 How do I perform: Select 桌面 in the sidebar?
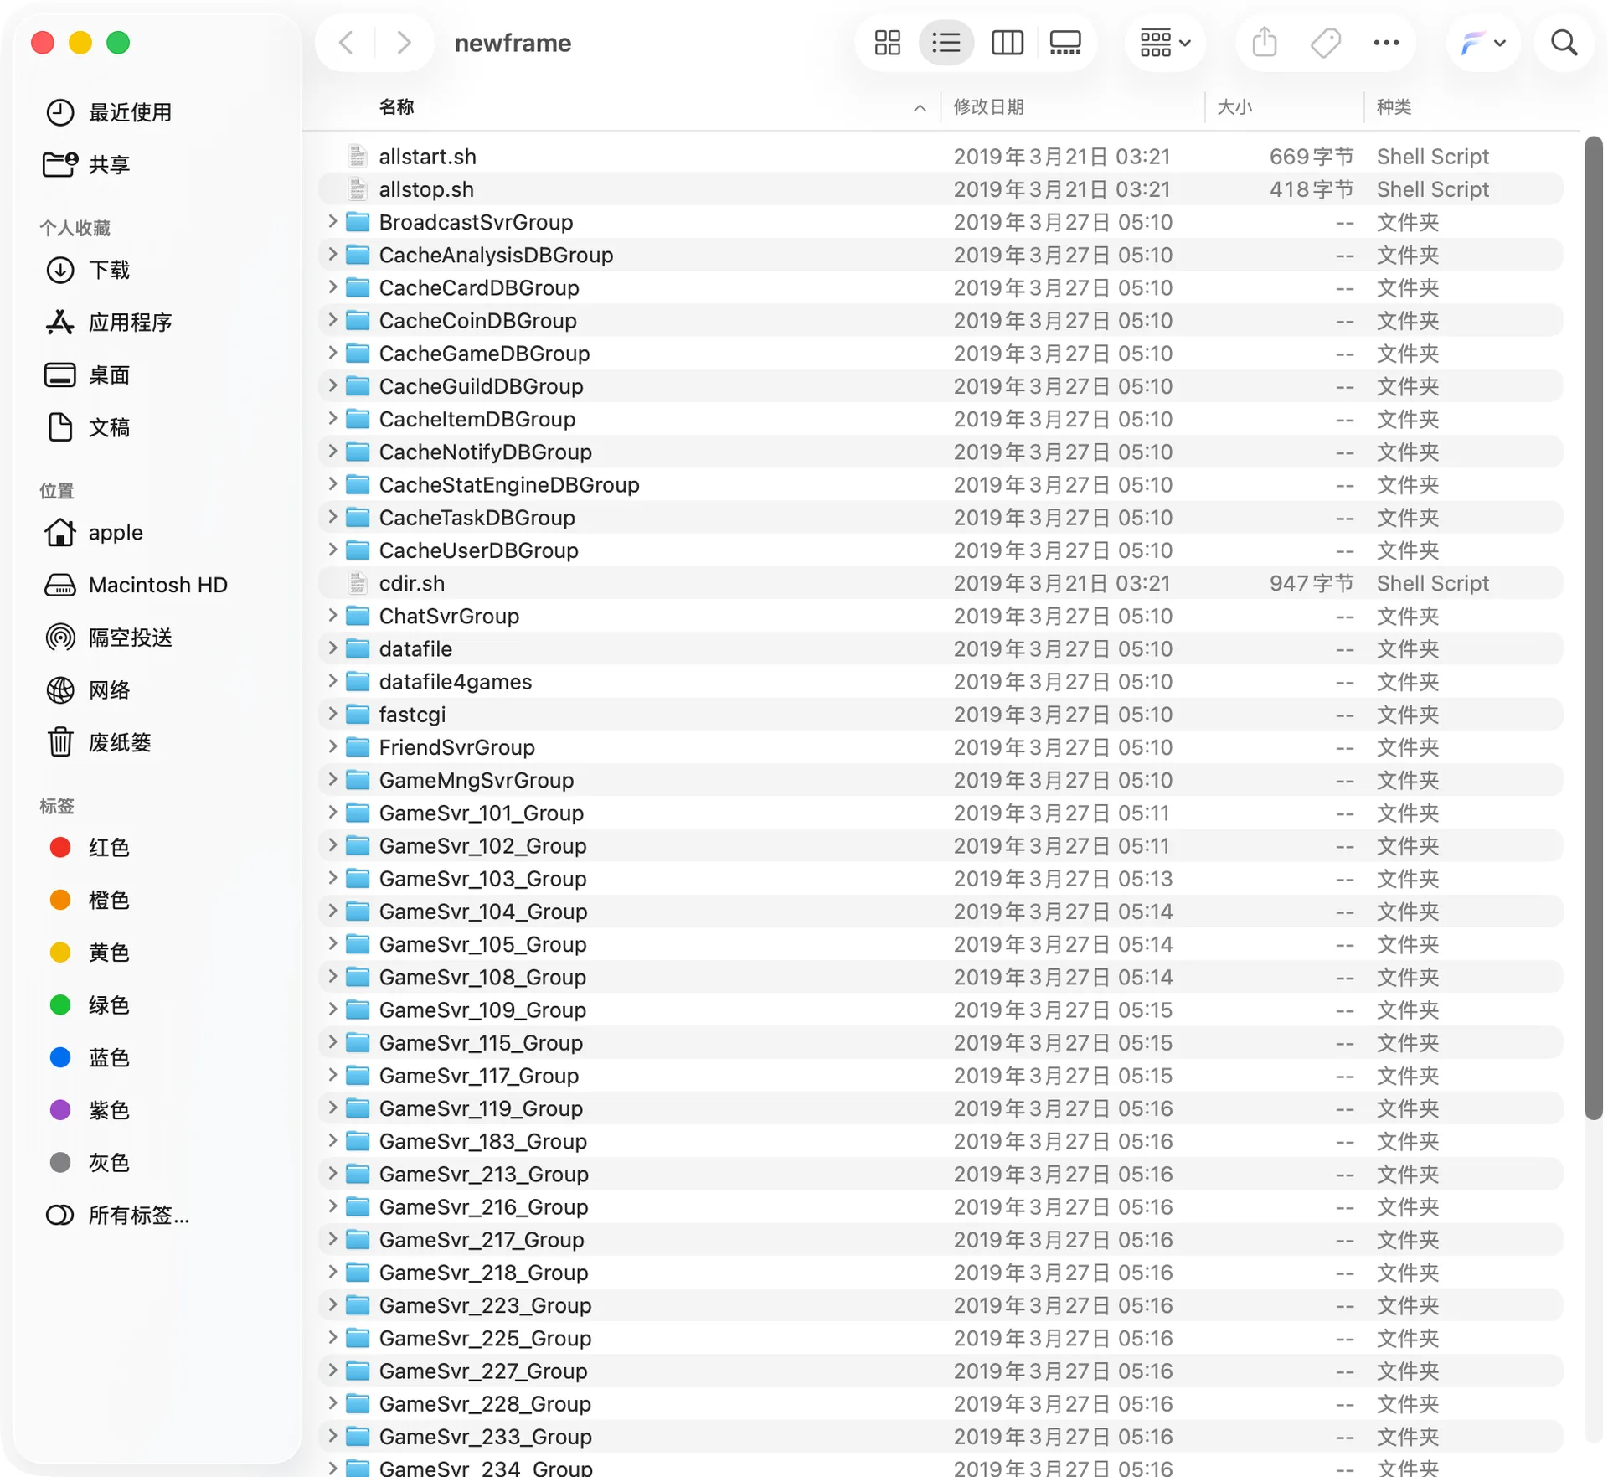88,375
